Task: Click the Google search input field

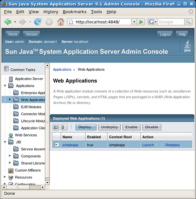Action: pyautogui.click(x=171, y=22)
